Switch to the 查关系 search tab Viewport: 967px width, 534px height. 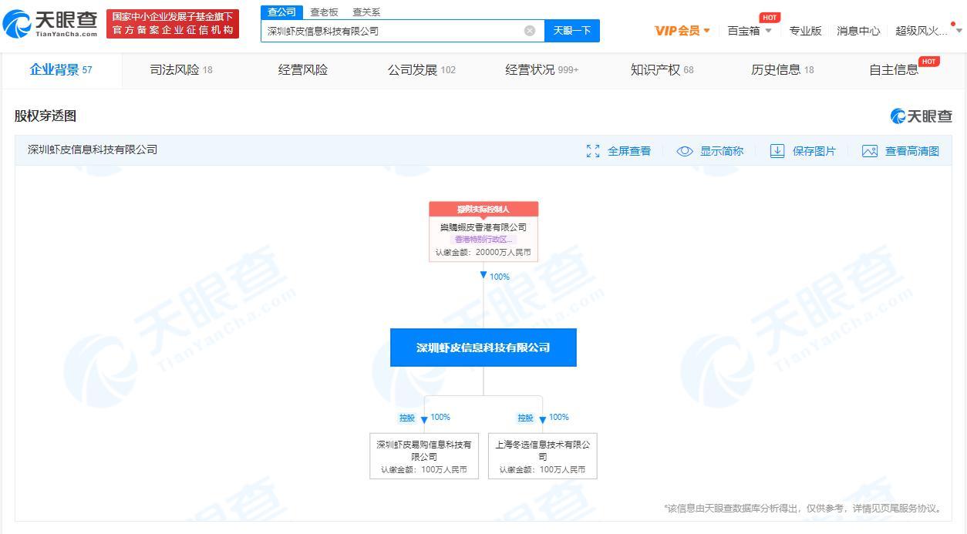(x=366, y=12)
